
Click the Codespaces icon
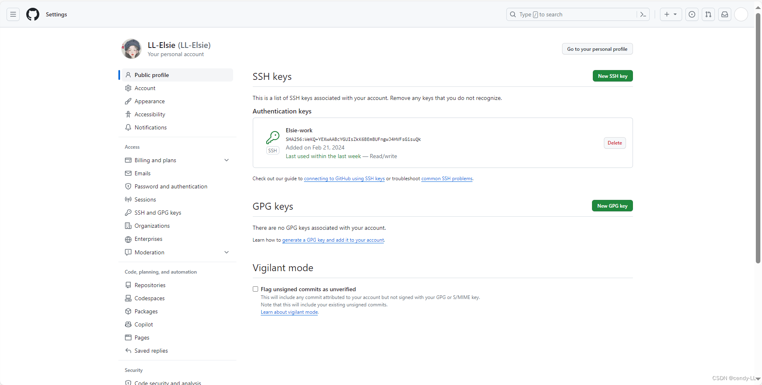pos(128,298)
